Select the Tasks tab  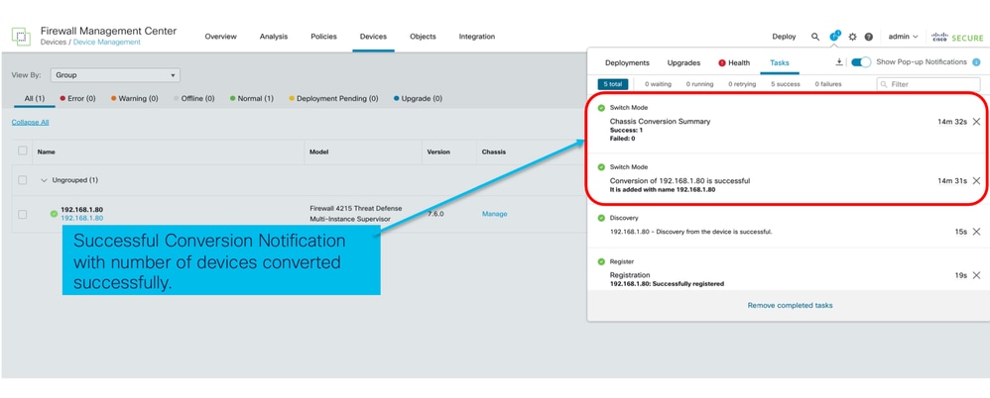779,63
